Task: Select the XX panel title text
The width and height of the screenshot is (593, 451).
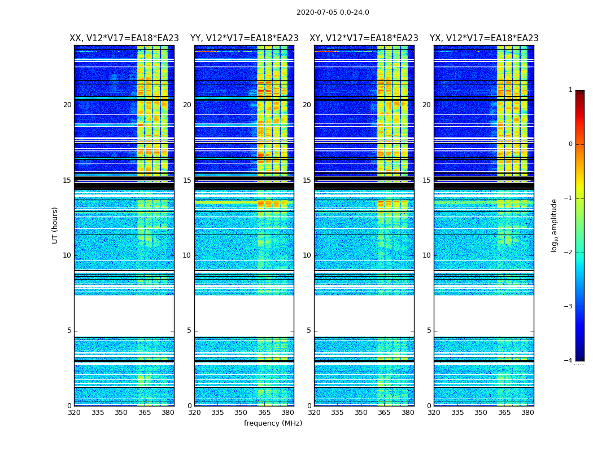Action: [124, 38]
